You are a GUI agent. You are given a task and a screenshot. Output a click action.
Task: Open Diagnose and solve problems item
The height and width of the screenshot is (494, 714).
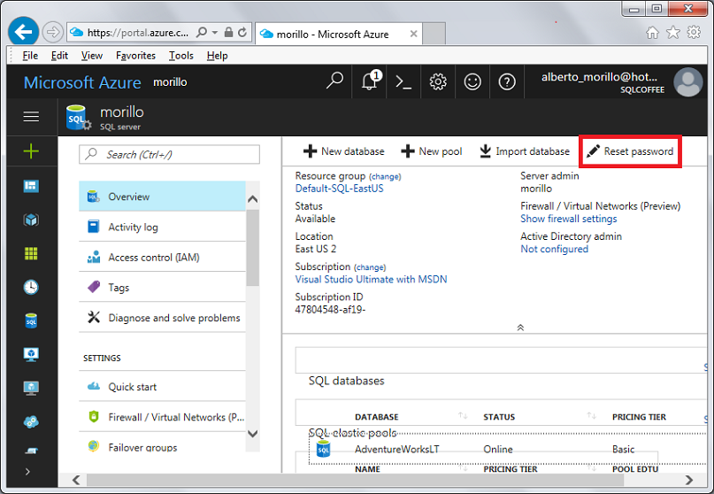pyautogui.click(x=162, y=318)
